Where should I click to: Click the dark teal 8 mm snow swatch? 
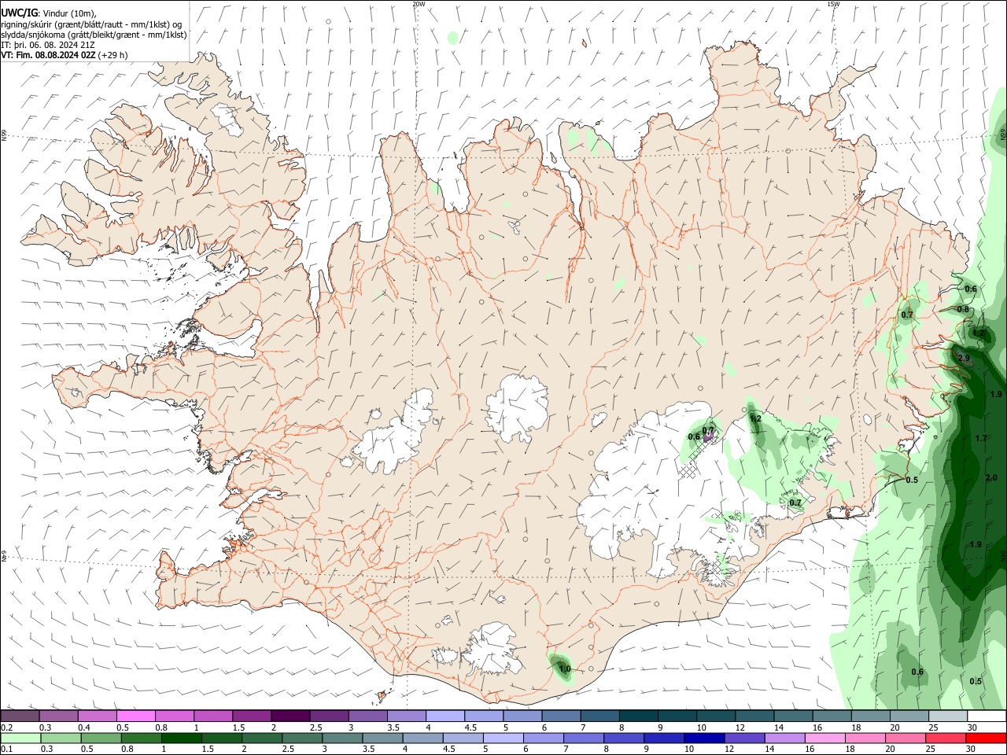pos(639,716)
